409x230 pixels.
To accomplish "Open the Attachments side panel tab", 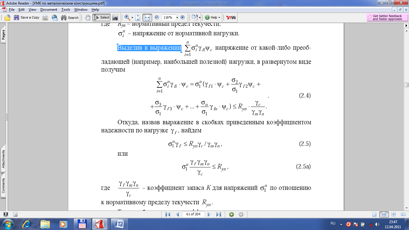I will click(3, 159).
